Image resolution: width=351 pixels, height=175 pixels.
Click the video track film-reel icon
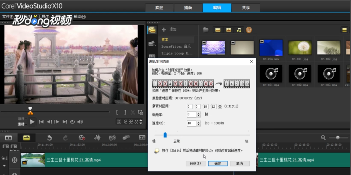14,160
